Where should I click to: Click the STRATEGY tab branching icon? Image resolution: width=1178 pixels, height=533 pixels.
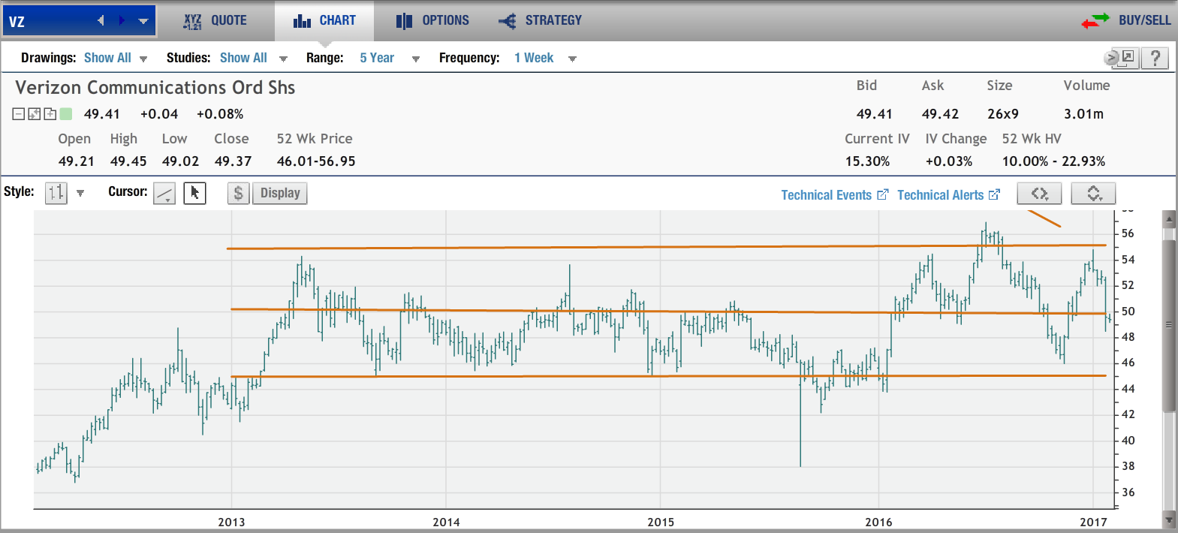click(508, 21)
